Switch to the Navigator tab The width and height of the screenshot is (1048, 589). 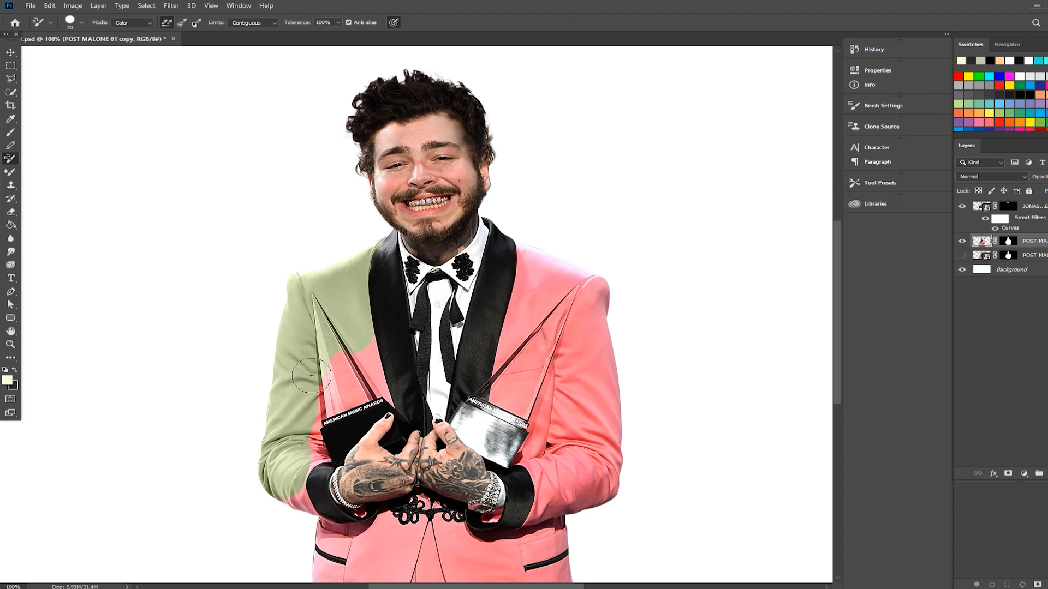(x=1007, y=44)
